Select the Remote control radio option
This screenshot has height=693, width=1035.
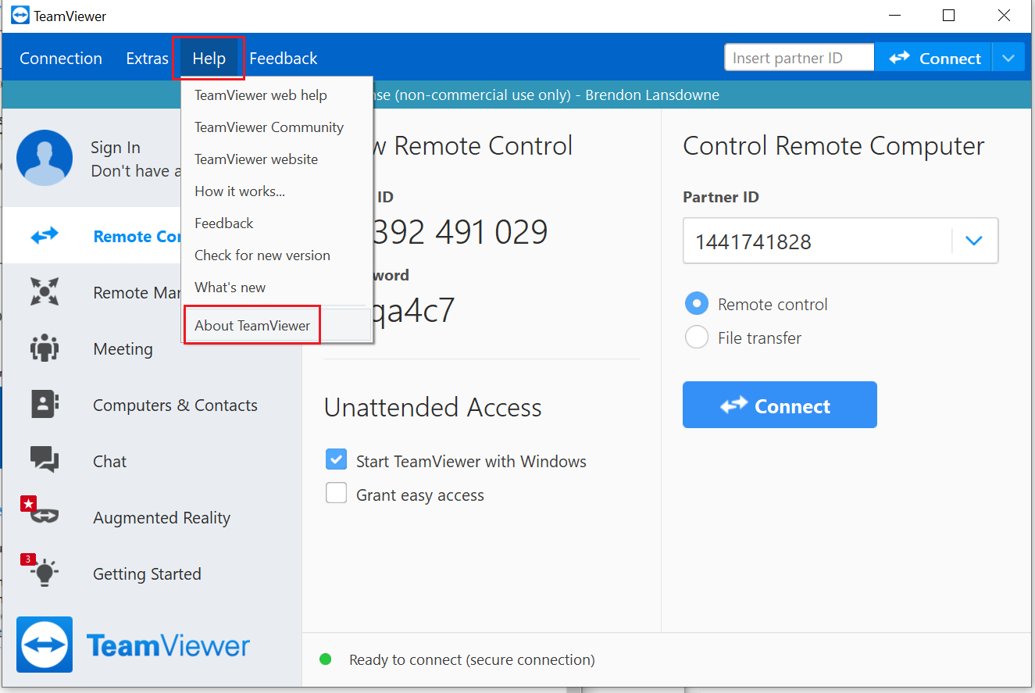click(696, 304)
